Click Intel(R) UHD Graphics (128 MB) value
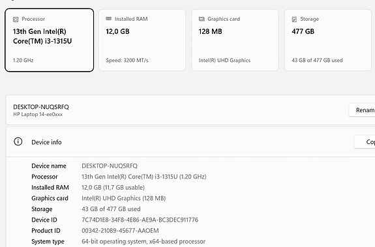The width and height of the screenshot is (375, 247). tap(124, 198)
